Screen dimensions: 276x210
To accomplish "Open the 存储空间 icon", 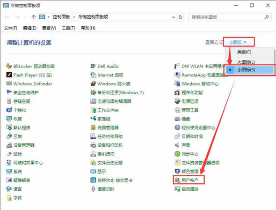I will coord(9,101).
